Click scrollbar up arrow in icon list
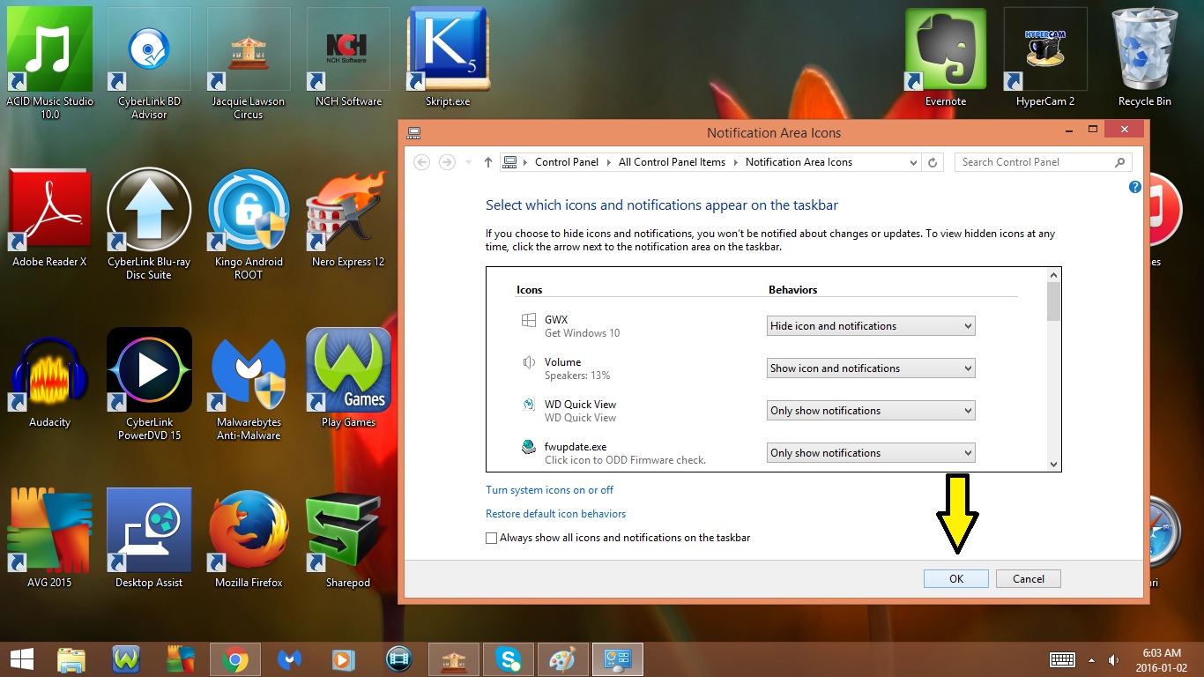The width and height of the screenshot is (1204, 677). [x=1053, y=274]
